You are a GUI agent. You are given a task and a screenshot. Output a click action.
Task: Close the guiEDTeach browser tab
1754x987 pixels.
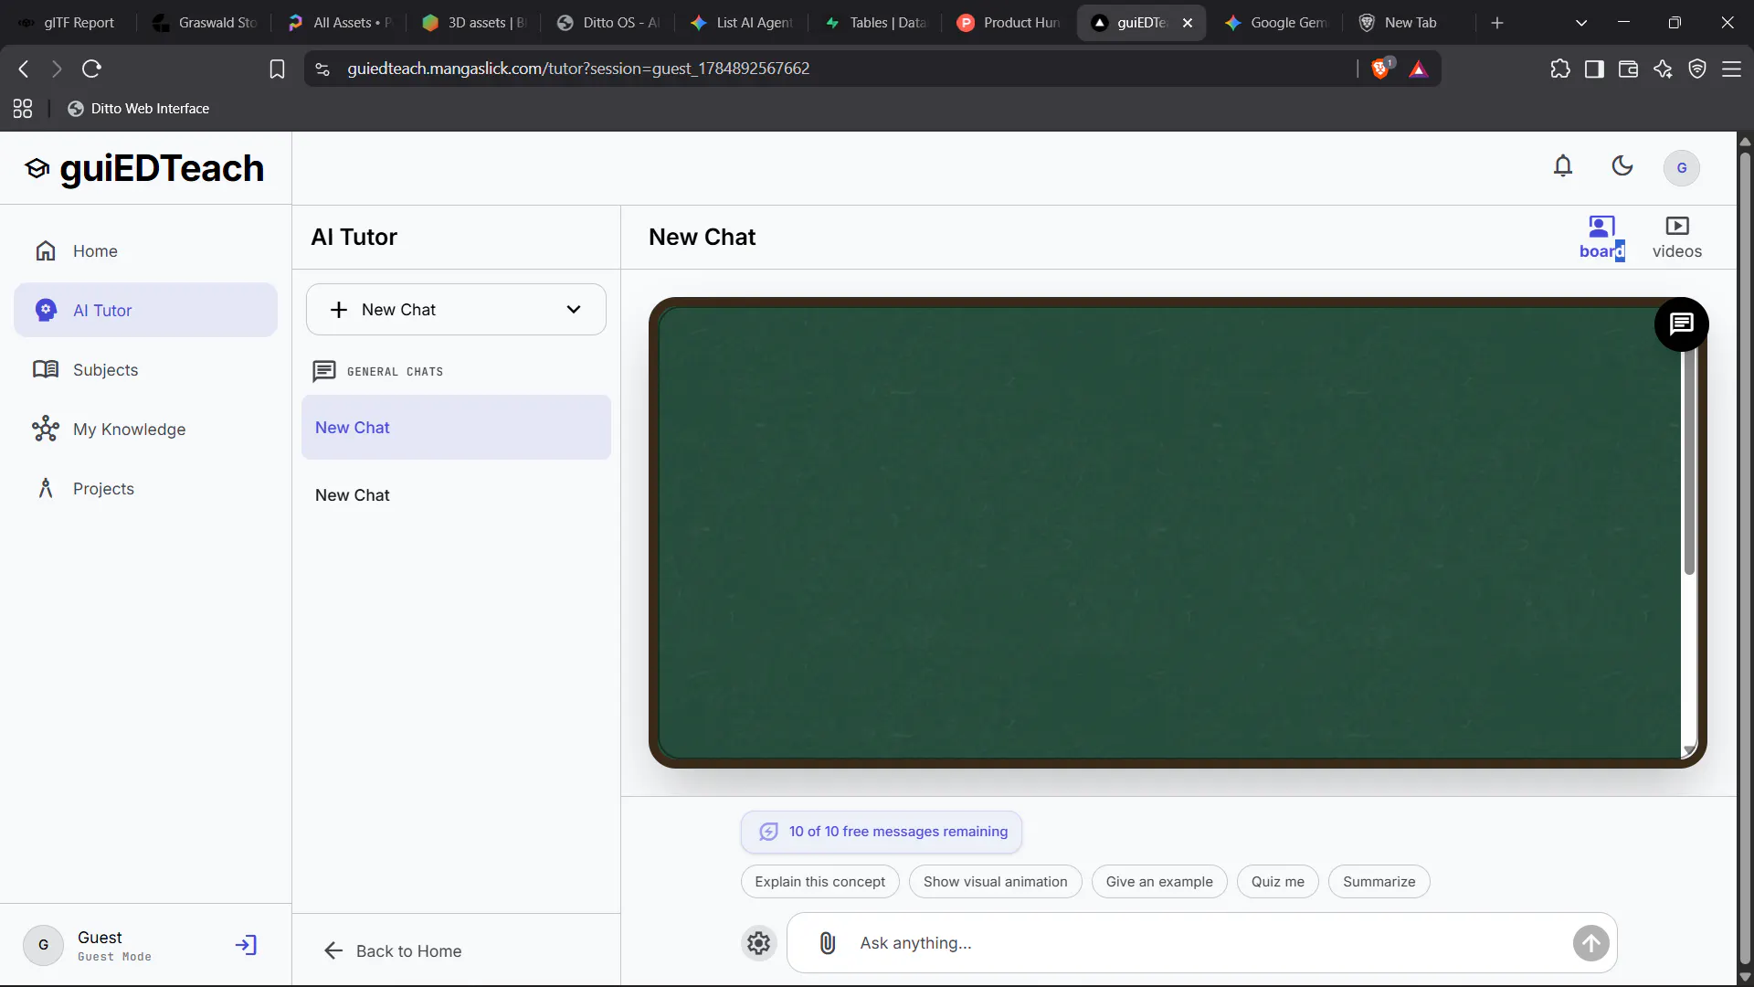[1188, 23]
